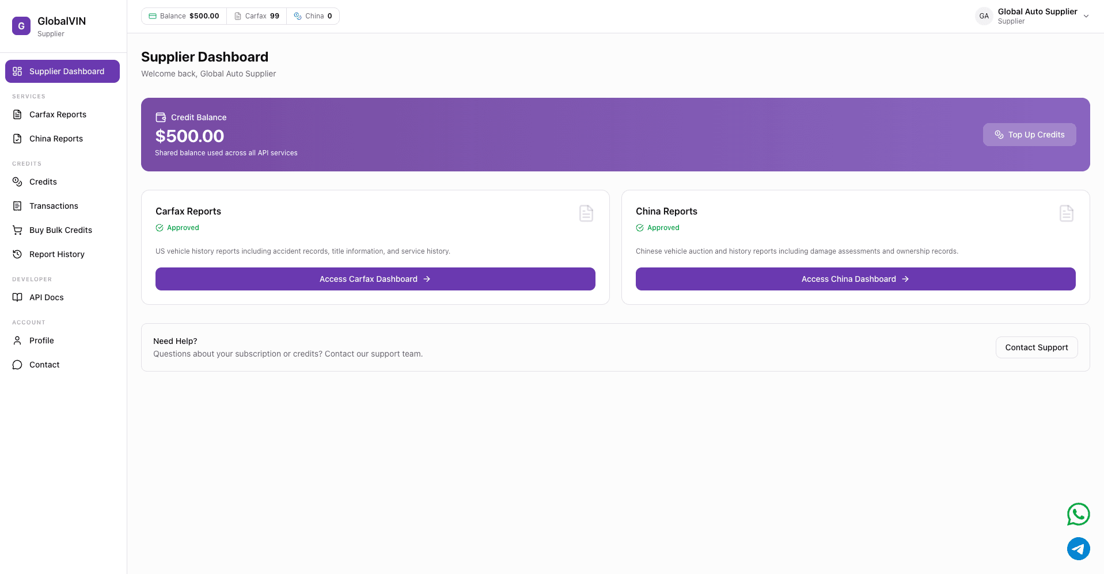1104x574 pixels.
Task: Check the Carfax 99 credits chip
Action: coord(256,16)
